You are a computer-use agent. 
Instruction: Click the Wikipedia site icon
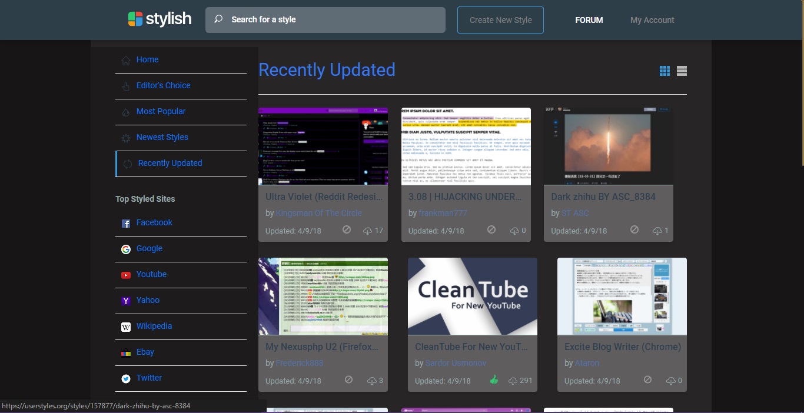click(126, 327)
